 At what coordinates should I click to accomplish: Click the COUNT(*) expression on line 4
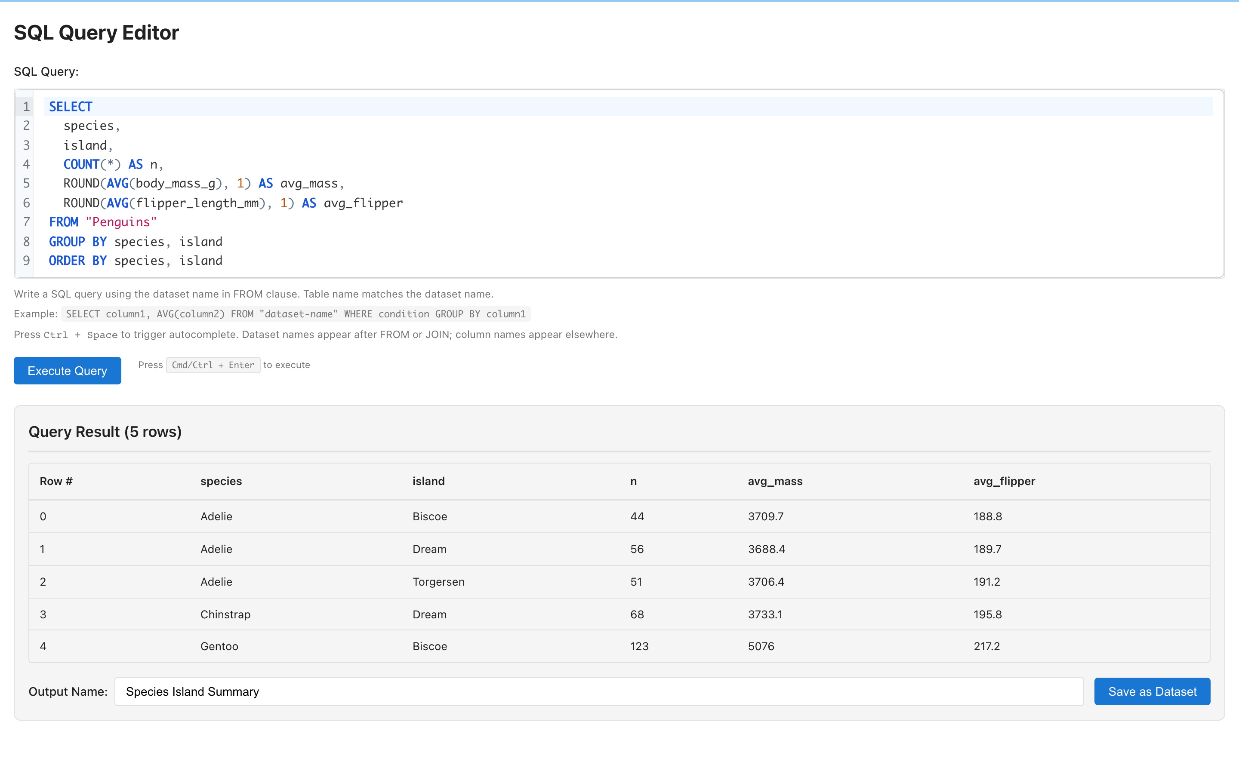click(92, 164)
